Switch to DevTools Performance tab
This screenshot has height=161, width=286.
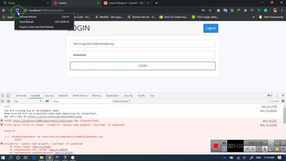[x=80, y=96]
